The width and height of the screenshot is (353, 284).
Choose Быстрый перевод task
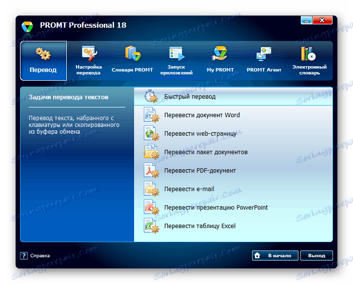point(233,96)
